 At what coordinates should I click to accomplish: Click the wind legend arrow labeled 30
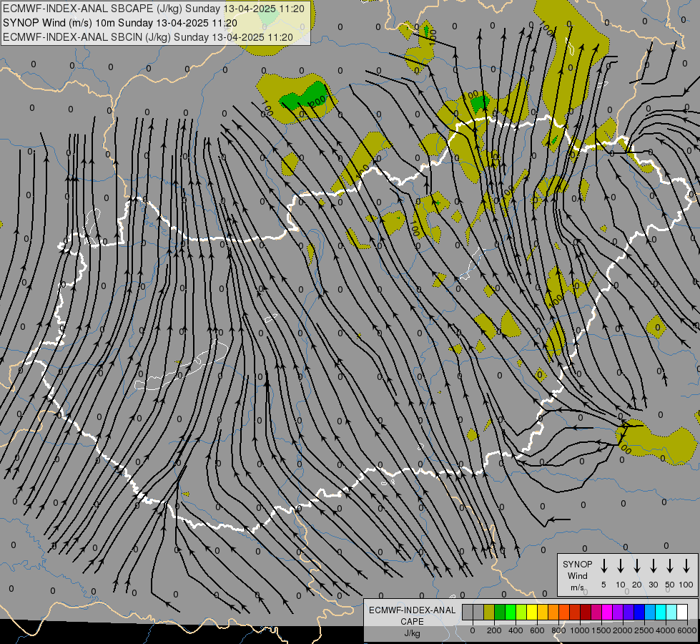(653, 566)
